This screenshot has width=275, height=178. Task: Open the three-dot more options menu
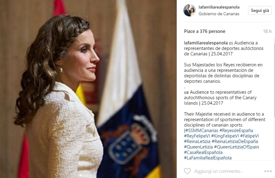point(268,171)
